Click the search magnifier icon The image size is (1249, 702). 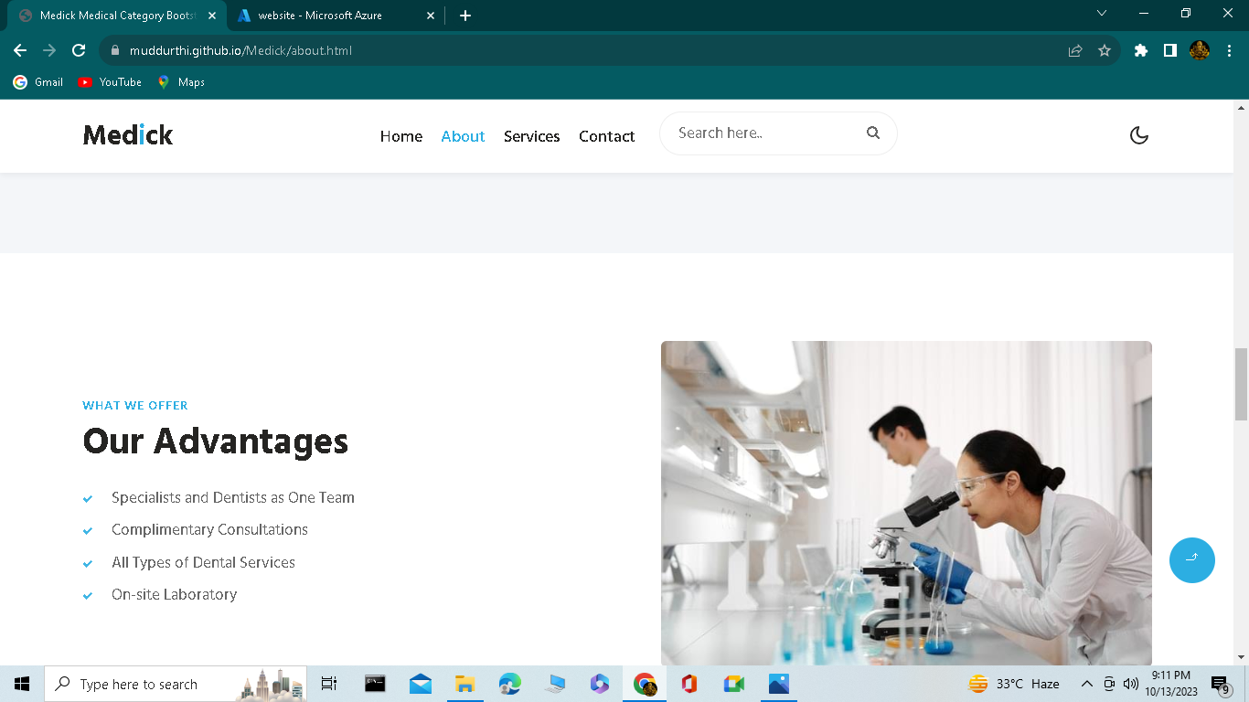(873, 133)
